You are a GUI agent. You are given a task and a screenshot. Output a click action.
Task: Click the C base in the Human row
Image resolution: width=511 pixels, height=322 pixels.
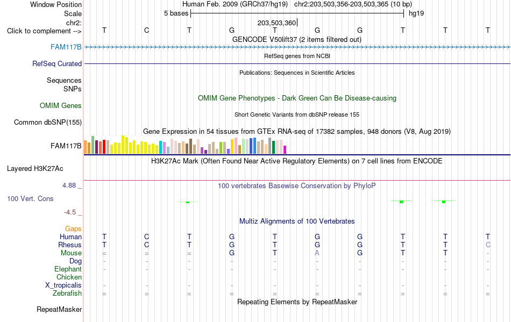(147, 237)
